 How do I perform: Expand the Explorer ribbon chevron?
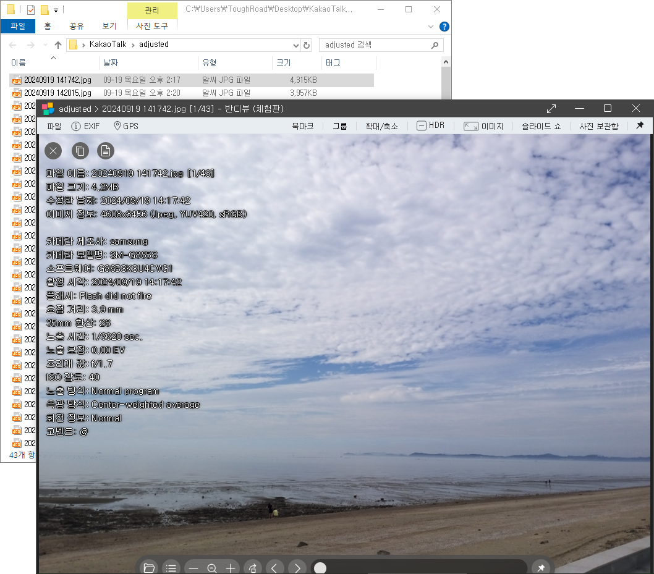point(431,27)
